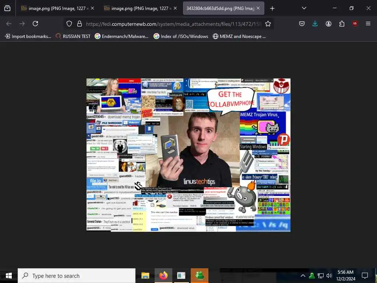Open the news reader taskbar app
The height and width of the screenshot is (283, 377).
tap(181, 276)
